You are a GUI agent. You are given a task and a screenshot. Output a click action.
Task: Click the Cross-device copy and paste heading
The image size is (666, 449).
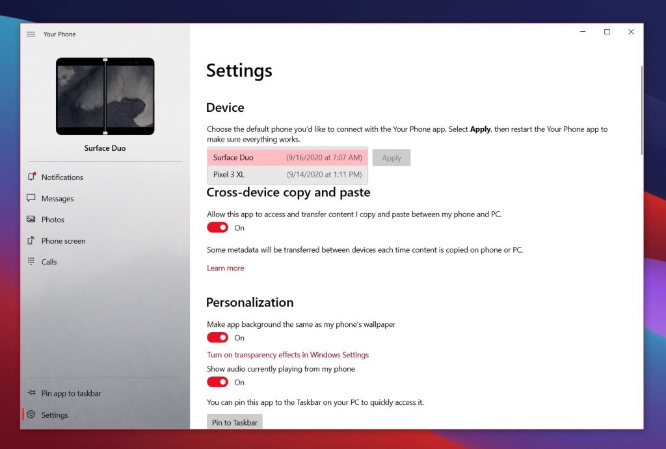point(288,193)
